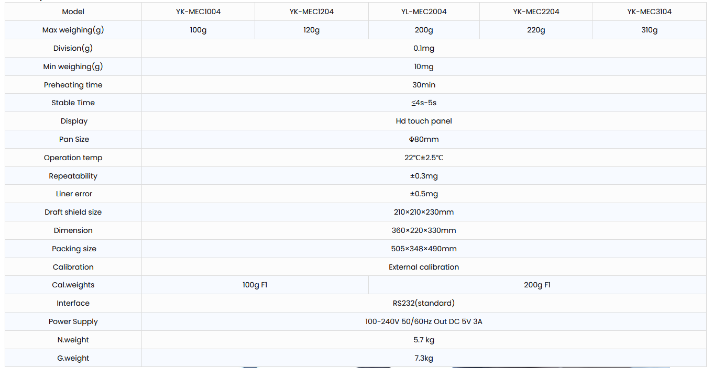The height and width of the screenshot is (368, 713).
Task: Click the YL-MEC2004 model header
Action: [424, 12]
